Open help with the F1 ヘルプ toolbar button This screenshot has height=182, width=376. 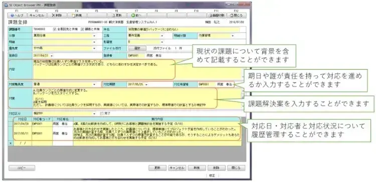17,15
